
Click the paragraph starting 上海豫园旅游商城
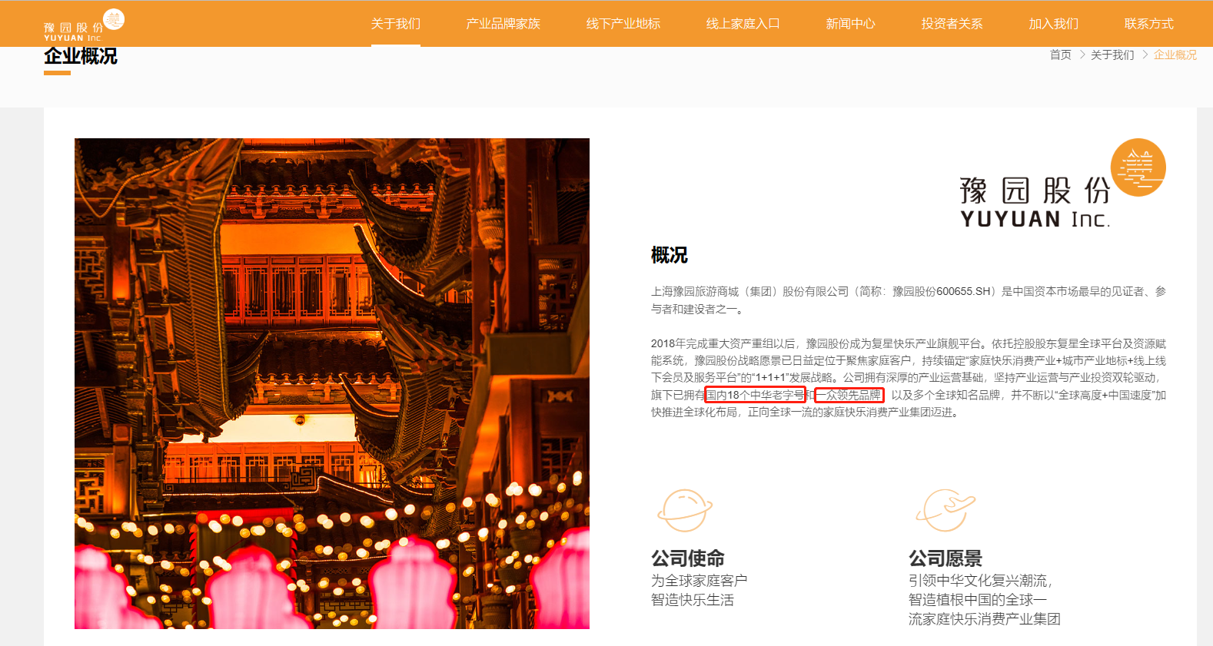pyautogui.click(x=909, y=300)
